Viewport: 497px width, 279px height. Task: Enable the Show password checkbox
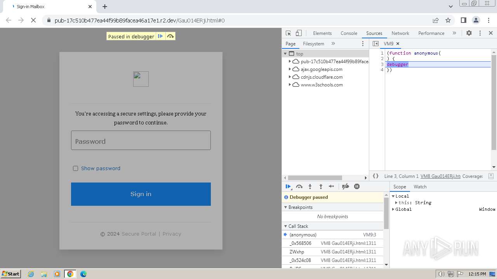click(x=75, y=168)
